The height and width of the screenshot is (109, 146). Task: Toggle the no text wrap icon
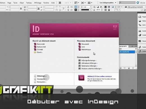click(x=106, y=7)
